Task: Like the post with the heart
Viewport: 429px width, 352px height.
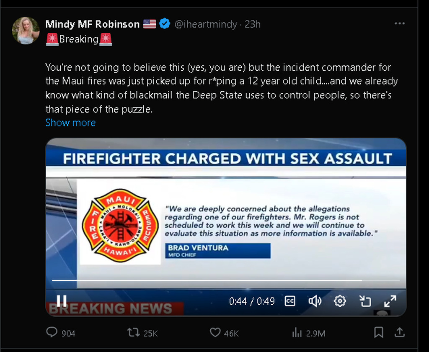Action: click(x=215, y=333)
